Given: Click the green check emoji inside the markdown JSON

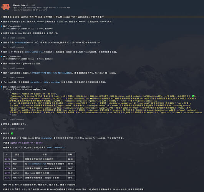Looking at the screenshot, I should point(193,96).
